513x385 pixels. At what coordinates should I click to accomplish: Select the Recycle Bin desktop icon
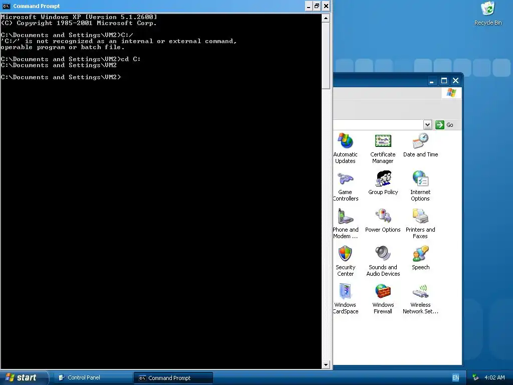(x=488, y=13)
